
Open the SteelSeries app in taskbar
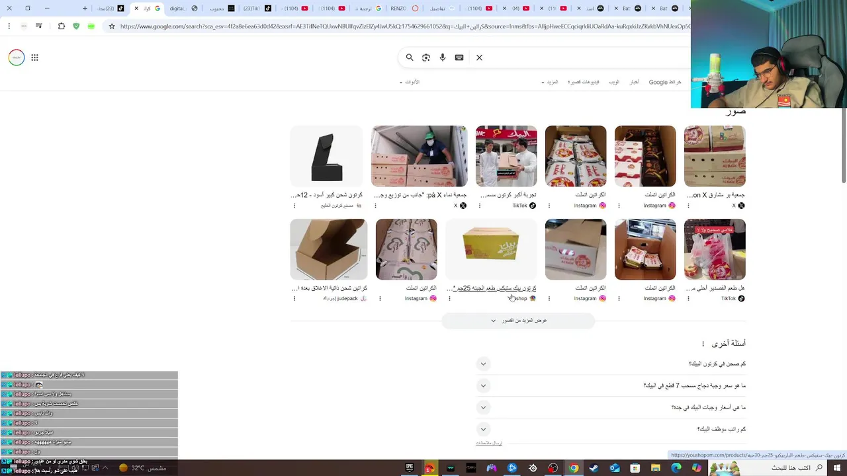(533, 468)
